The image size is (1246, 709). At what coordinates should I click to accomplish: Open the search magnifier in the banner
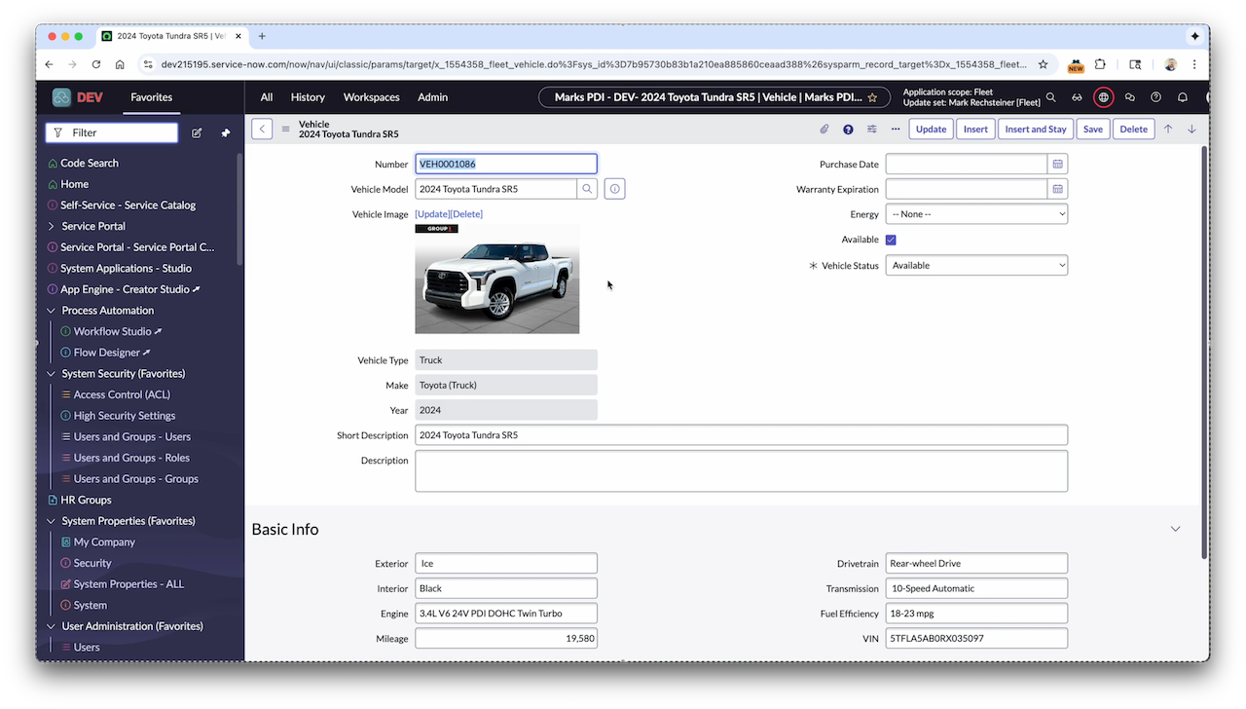pyautogui.click(x=1051, y=96)
